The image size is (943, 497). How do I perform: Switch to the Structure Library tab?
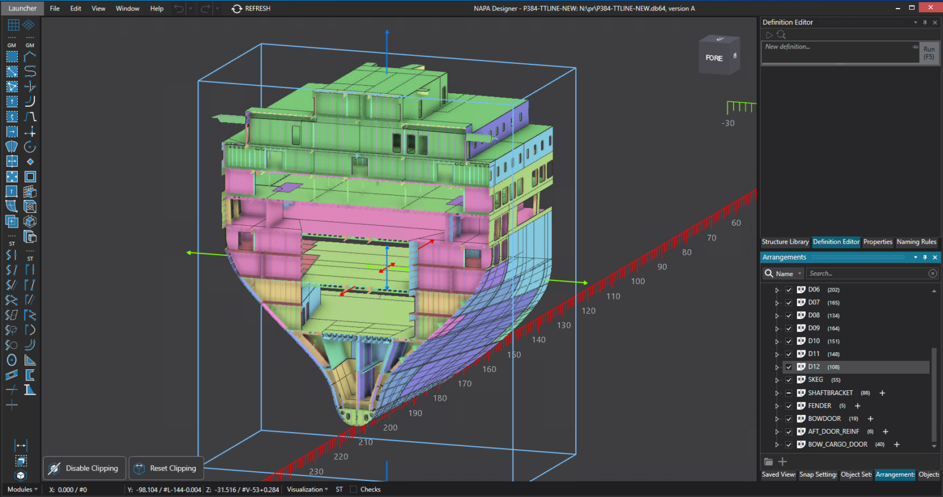[785, 242]
